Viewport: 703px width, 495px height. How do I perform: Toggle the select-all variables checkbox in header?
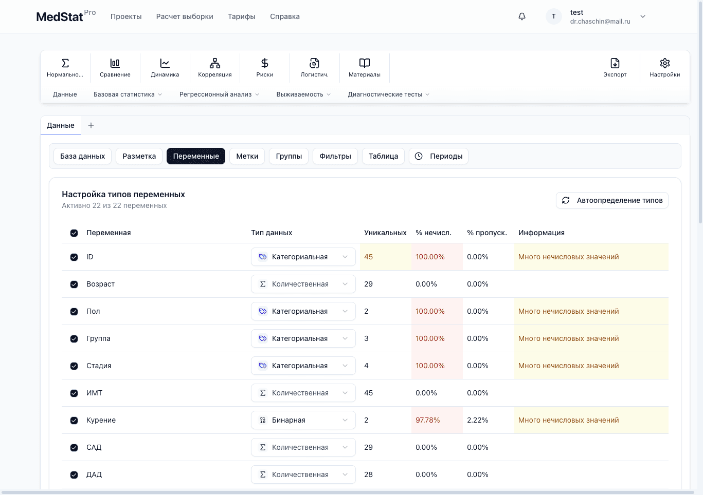coord(74,233)
